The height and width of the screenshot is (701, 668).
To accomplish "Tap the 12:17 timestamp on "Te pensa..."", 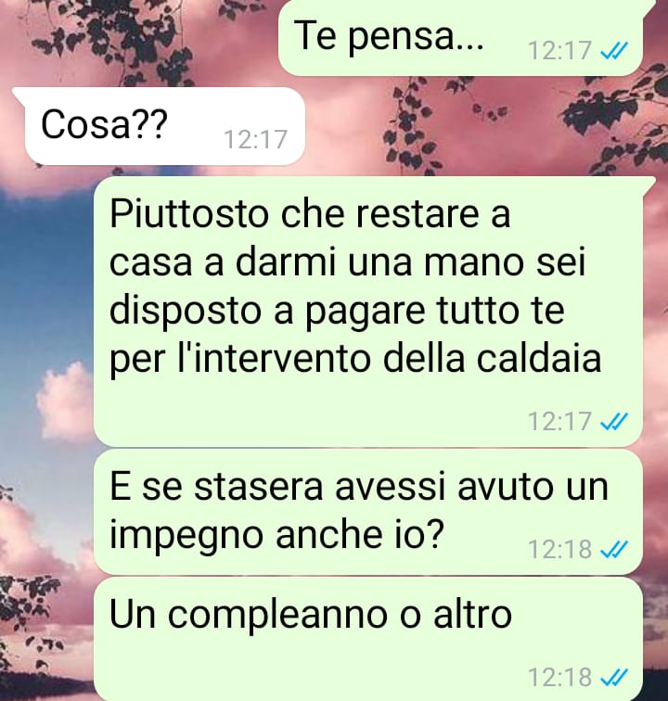I will pyautogui.click(x=559, y=50).
